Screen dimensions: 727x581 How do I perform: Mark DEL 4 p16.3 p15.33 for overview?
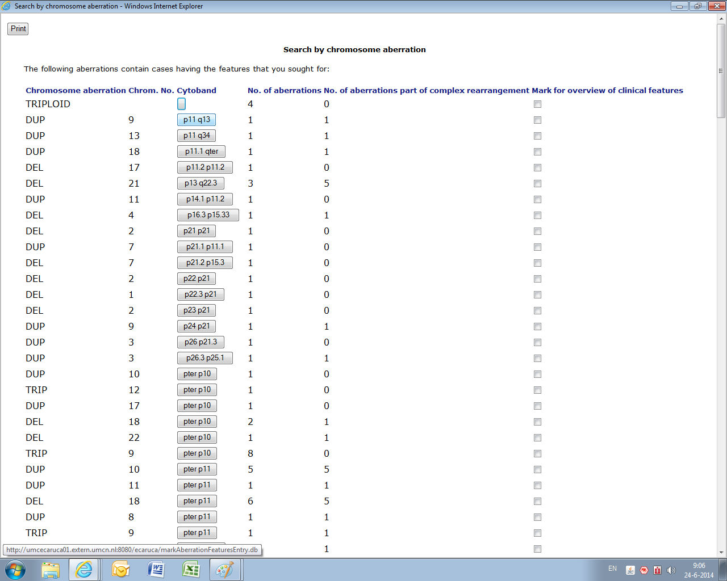(x=537, y=216)
